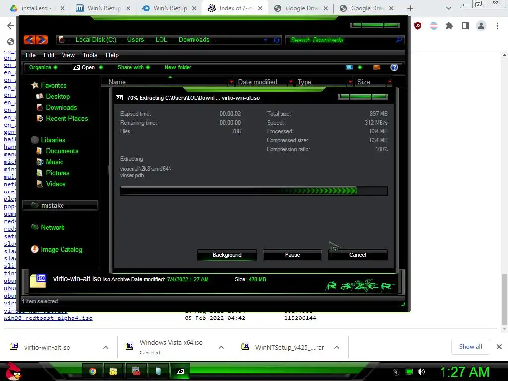Show hidden system tray icons
Viewport: 508px width, 381px height.
pos(396,372)
